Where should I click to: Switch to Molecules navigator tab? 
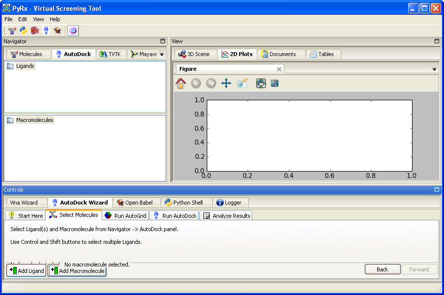(x=28, y=54)
